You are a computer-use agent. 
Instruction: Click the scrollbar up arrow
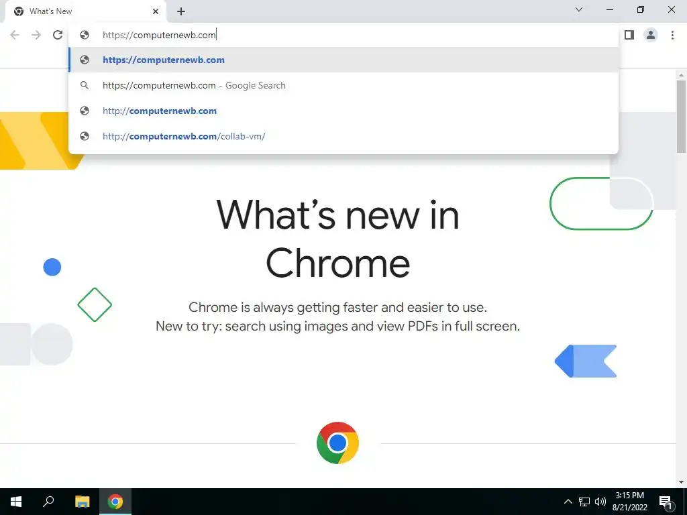coord(681,75)
